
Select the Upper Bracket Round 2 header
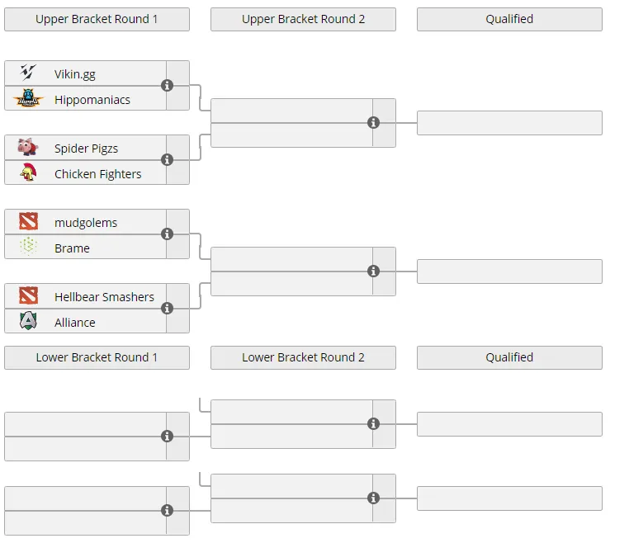[x=303, y=19]
